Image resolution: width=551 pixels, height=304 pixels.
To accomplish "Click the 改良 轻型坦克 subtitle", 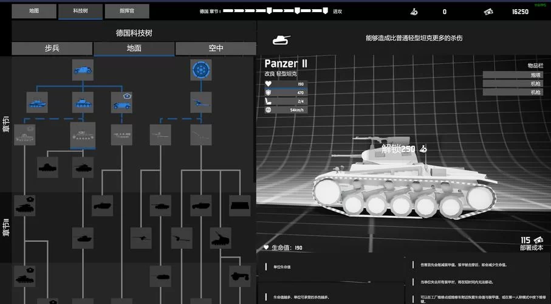I will tap(281, 74).
